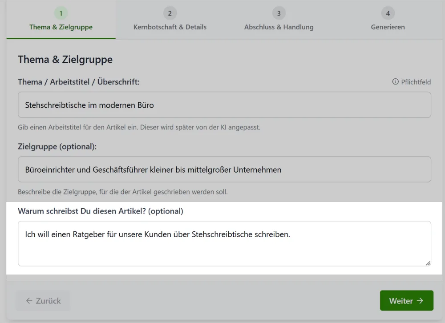Click step number 4 circle
The height and width of the screenshot is (323, 445).
tap(388, 13)
